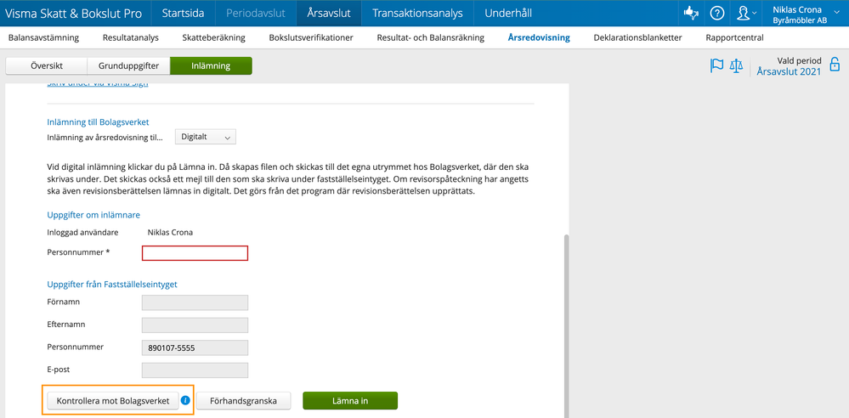Click the vertical scrollbar of the form
Screen dimensions: 849x418
[567, 323]
